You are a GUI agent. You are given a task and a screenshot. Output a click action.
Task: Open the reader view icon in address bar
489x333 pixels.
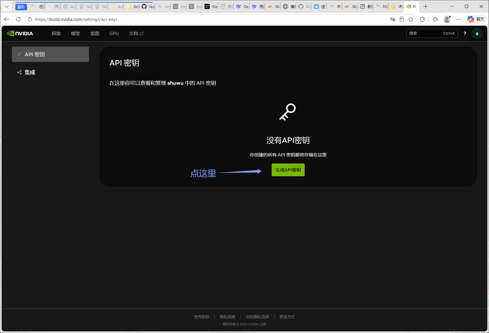click(402, 19)
